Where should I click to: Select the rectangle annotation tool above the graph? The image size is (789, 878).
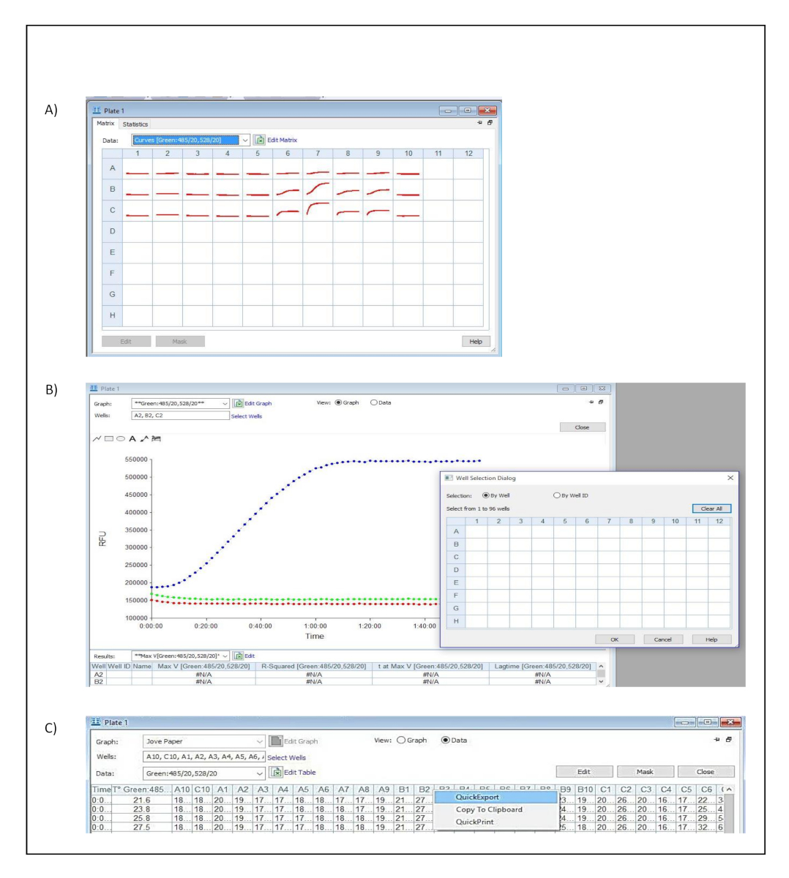point(108,439)
